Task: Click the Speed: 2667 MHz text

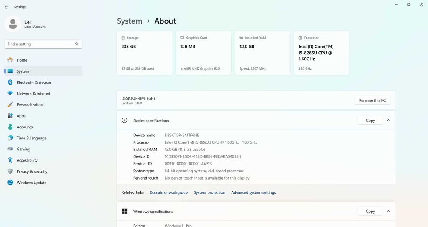Action: (253, 69)
